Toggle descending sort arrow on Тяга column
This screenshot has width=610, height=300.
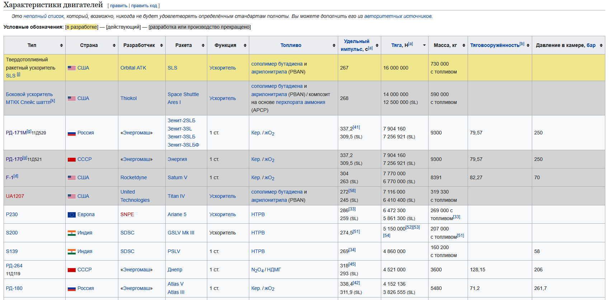424,46
